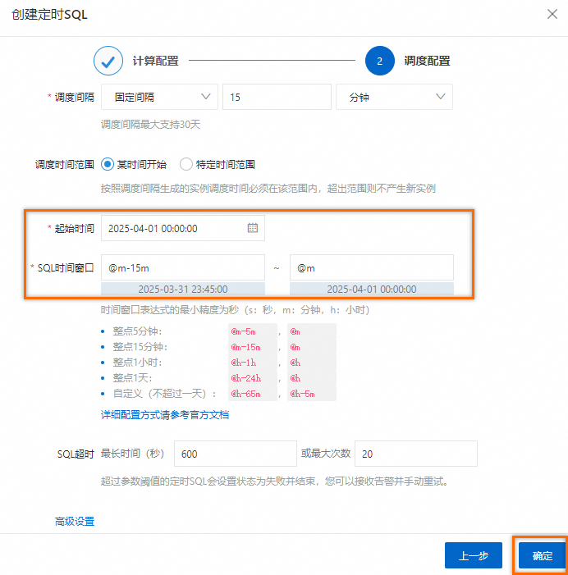The image size is (568, 575).
Task: Click SQL window start field @m-15m
Action: point(183,267)
